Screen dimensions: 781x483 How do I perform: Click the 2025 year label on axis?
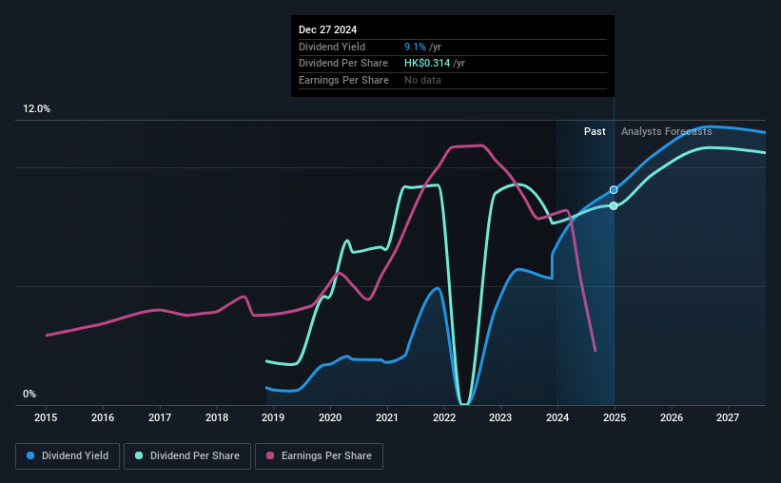(615, 417)
